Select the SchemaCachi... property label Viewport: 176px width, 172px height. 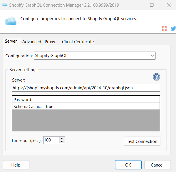pos(28,106)
